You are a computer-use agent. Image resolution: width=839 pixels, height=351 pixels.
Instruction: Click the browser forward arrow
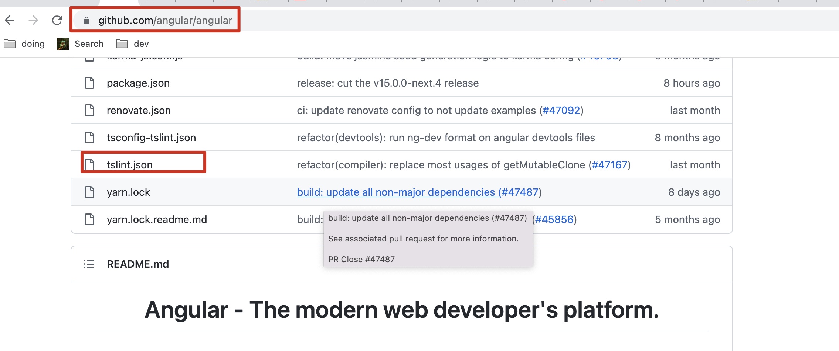tap(33, 20)
